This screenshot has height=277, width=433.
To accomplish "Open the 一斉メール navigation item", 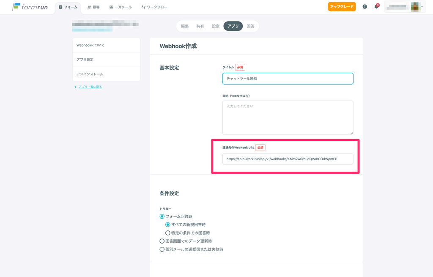I will coord(121,7).
